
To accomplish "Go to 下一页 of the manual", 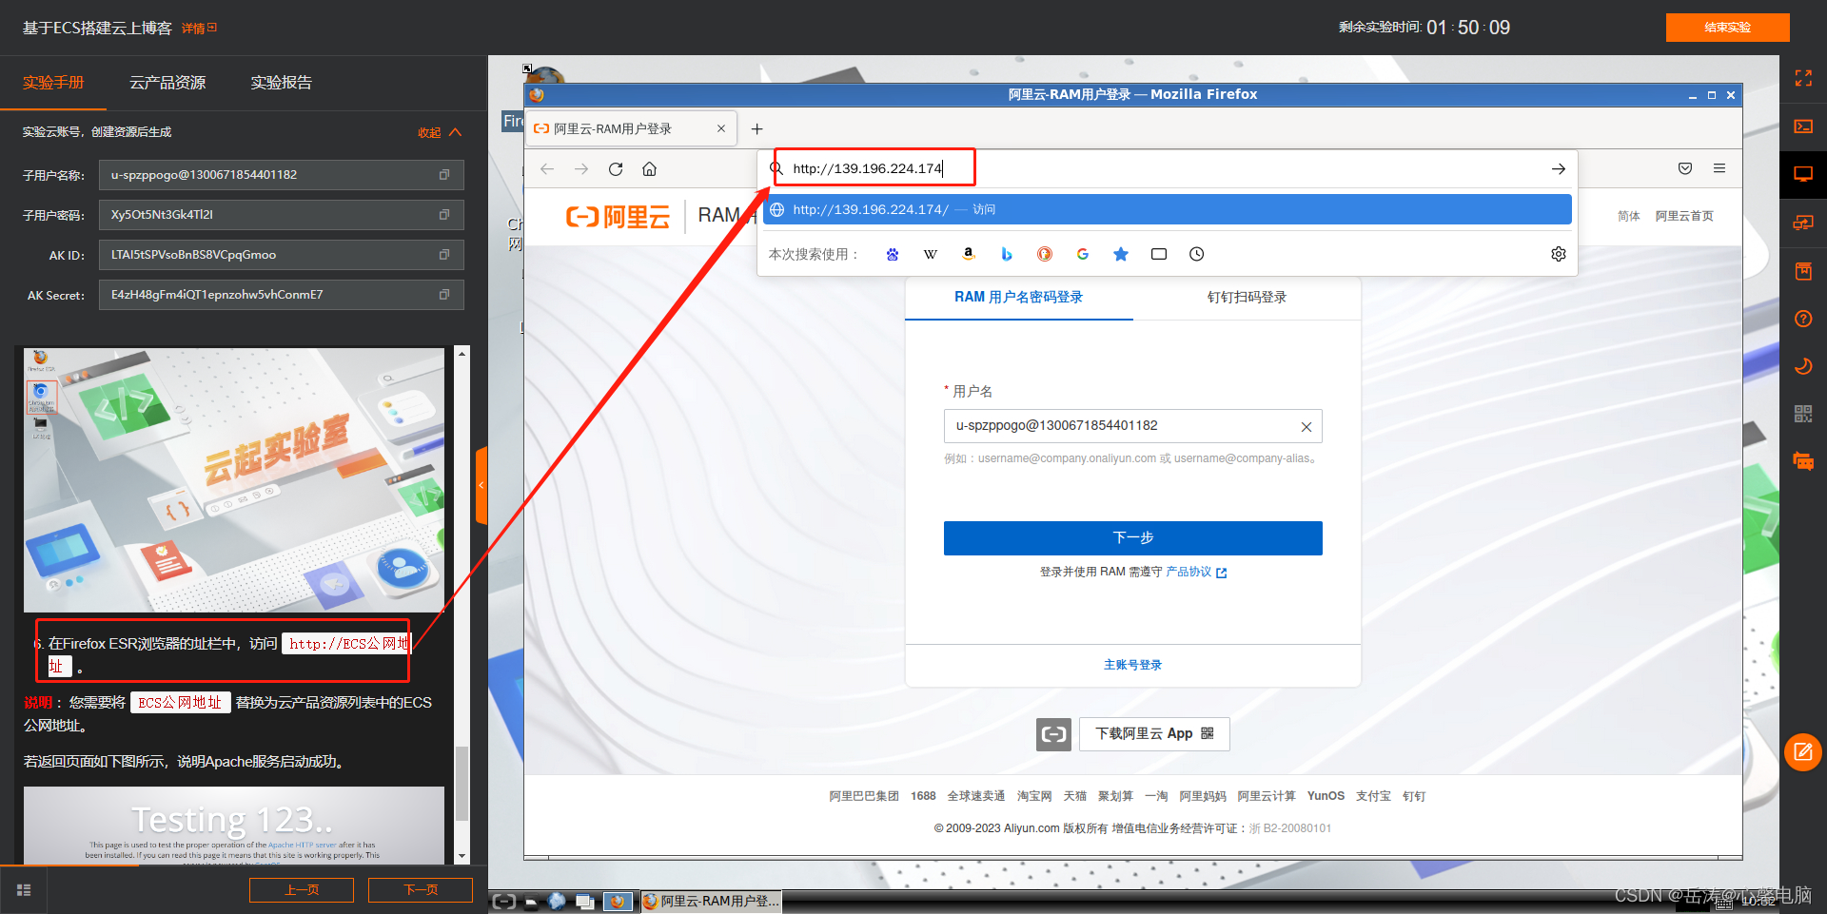I will [421, 890].
